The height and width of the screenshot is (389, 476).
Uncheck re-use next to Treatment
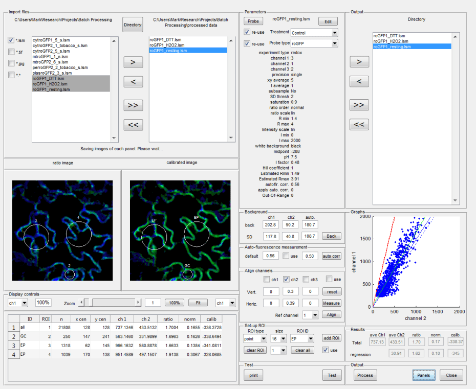(247, 32)
